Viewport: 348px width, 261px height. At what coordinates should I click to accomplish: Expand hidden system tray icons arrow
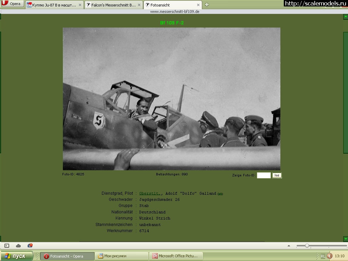point(329,256)
